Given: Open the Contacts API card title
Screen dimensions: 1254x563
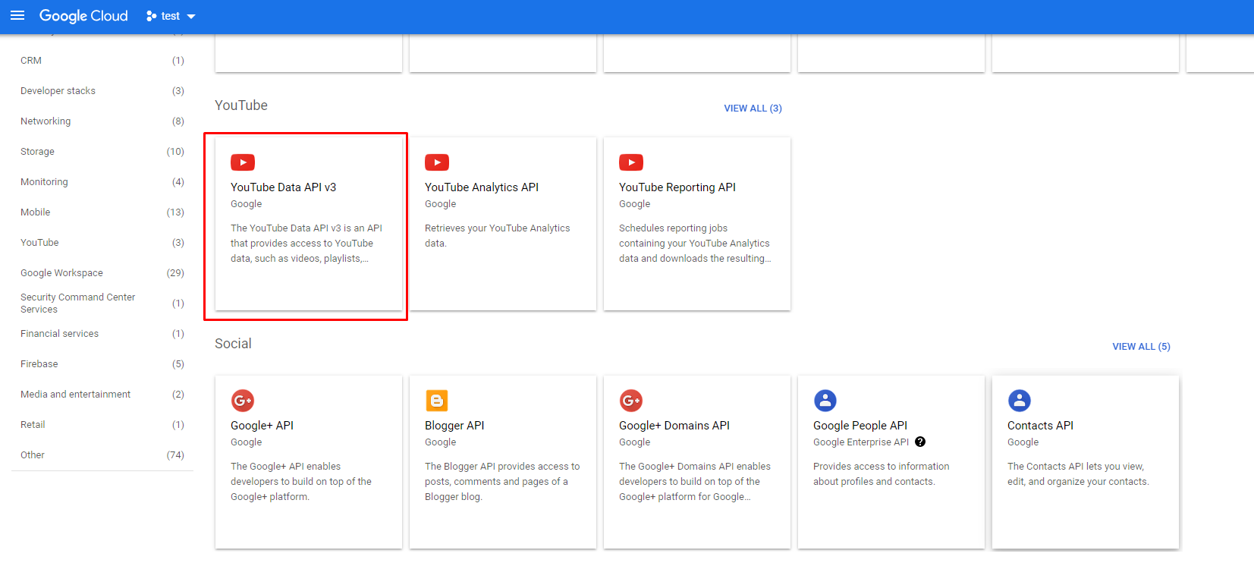Looking at the screenshot, I should click(1040, 426).
